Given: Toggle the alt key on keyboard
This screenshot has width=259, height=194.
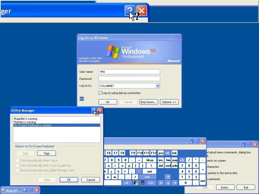Looking at the screenshot, I should pyautogui.click(x=127, y=183).
